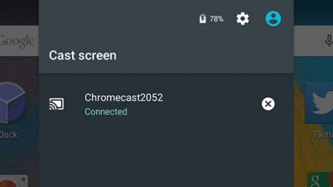
Task: Click the Twitter app label
Action: click(x=323, y=135)
